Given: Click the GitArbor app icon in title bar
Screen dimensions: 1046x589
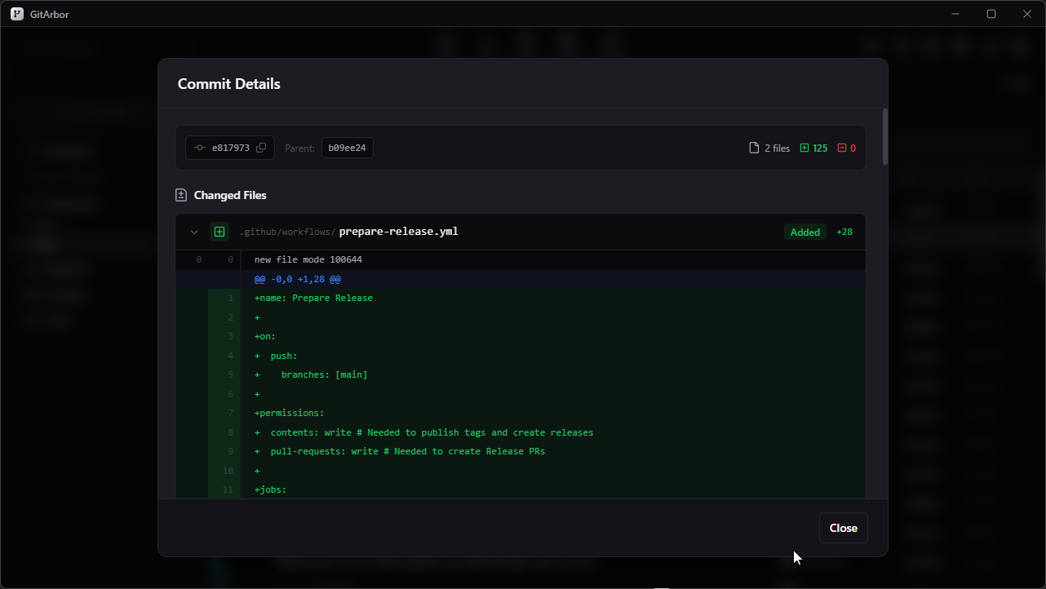Looking at the screenshot, I should [x=16, y=14].
